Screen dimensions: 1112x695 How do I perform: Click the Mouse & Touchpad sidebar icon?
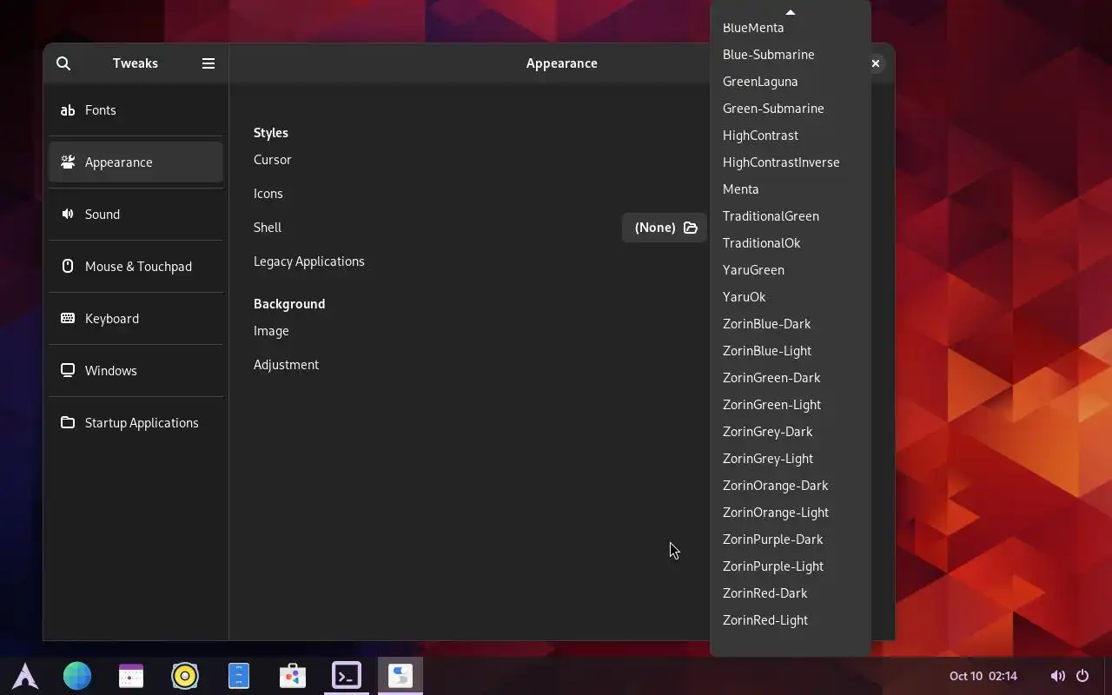coord(68,267)
